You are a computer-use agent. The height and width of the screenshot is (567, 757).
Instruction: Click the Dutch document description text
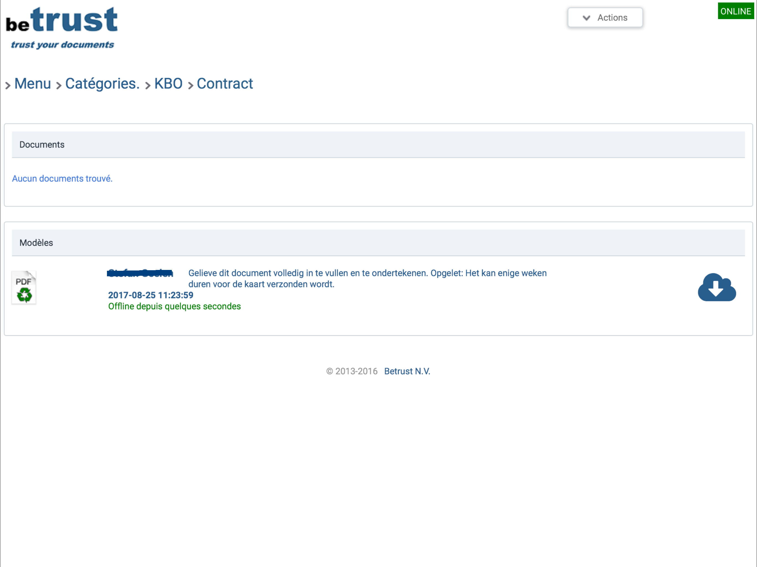tap(367, 278)
